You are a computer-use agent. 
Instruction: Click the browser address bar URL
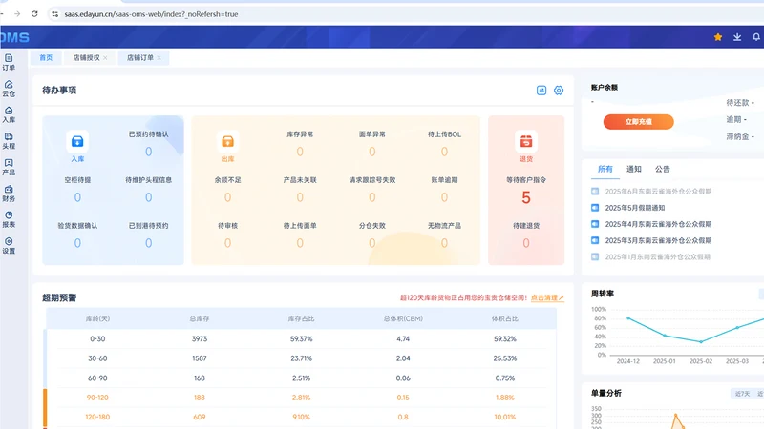151,14
